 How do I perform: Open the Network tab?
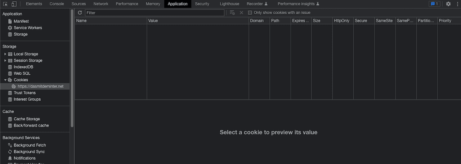[x=101, y=4]
